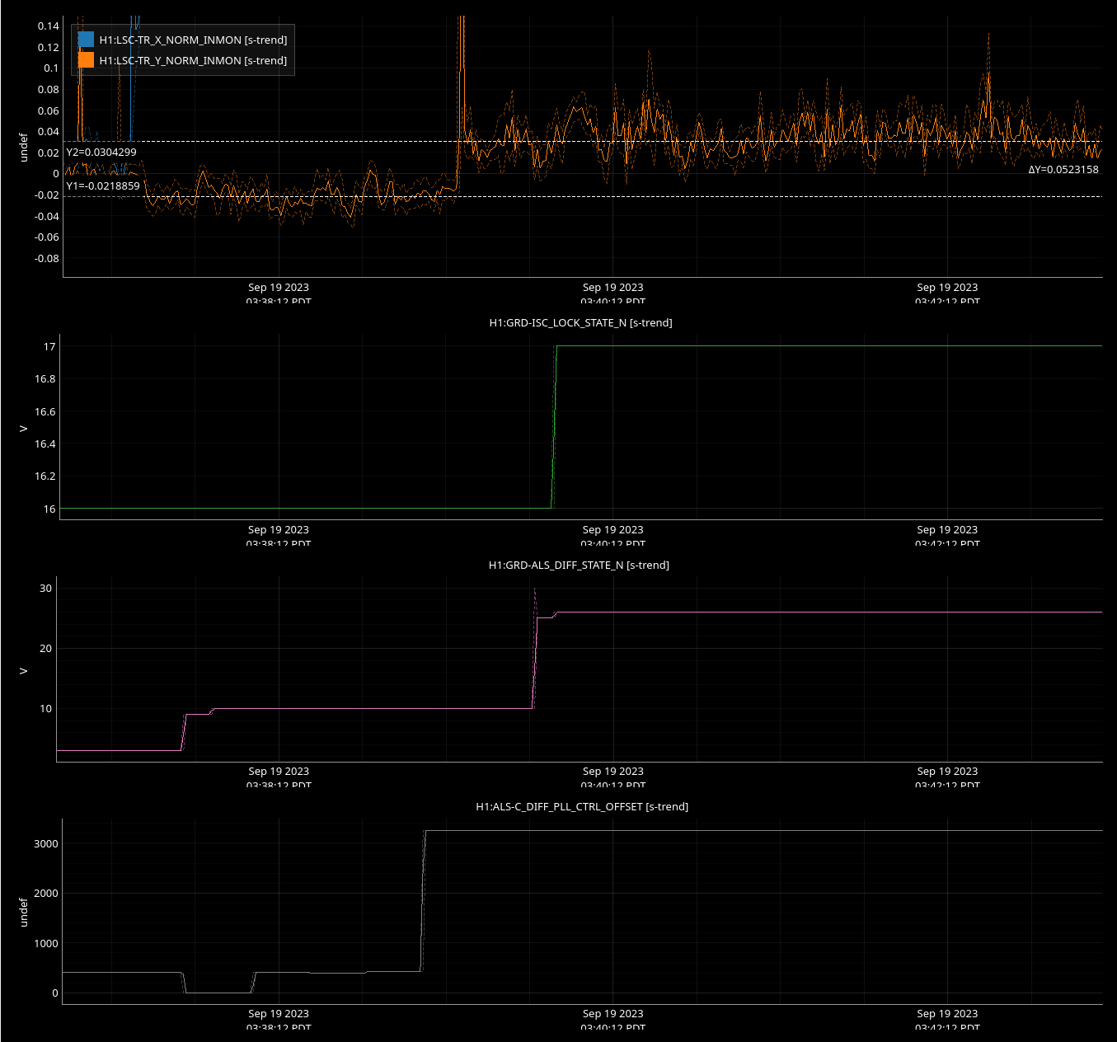This screenshot has height=1042, width=1117.
Task: Click the 03:40:12 date label under the top plot
Action: [x=612, y=293]
